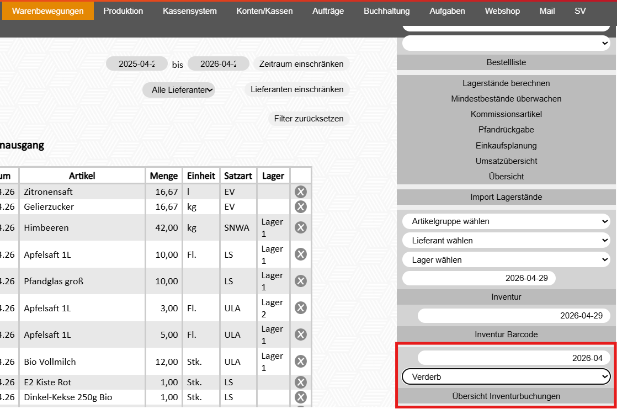This screenshot has height=409, width=617.
Task: Open the Alle Lieferanten dropdown
Action: pyautogui.click(x=178, y=90)
